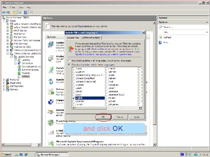210x157 pixels.
Task: Open the Help menu in menu bar
Action: pyautogui.click(x=29, y=8)
